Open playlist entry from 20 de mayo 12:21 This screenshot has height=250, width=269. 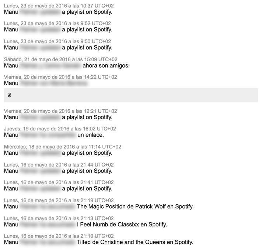(58, 117)
